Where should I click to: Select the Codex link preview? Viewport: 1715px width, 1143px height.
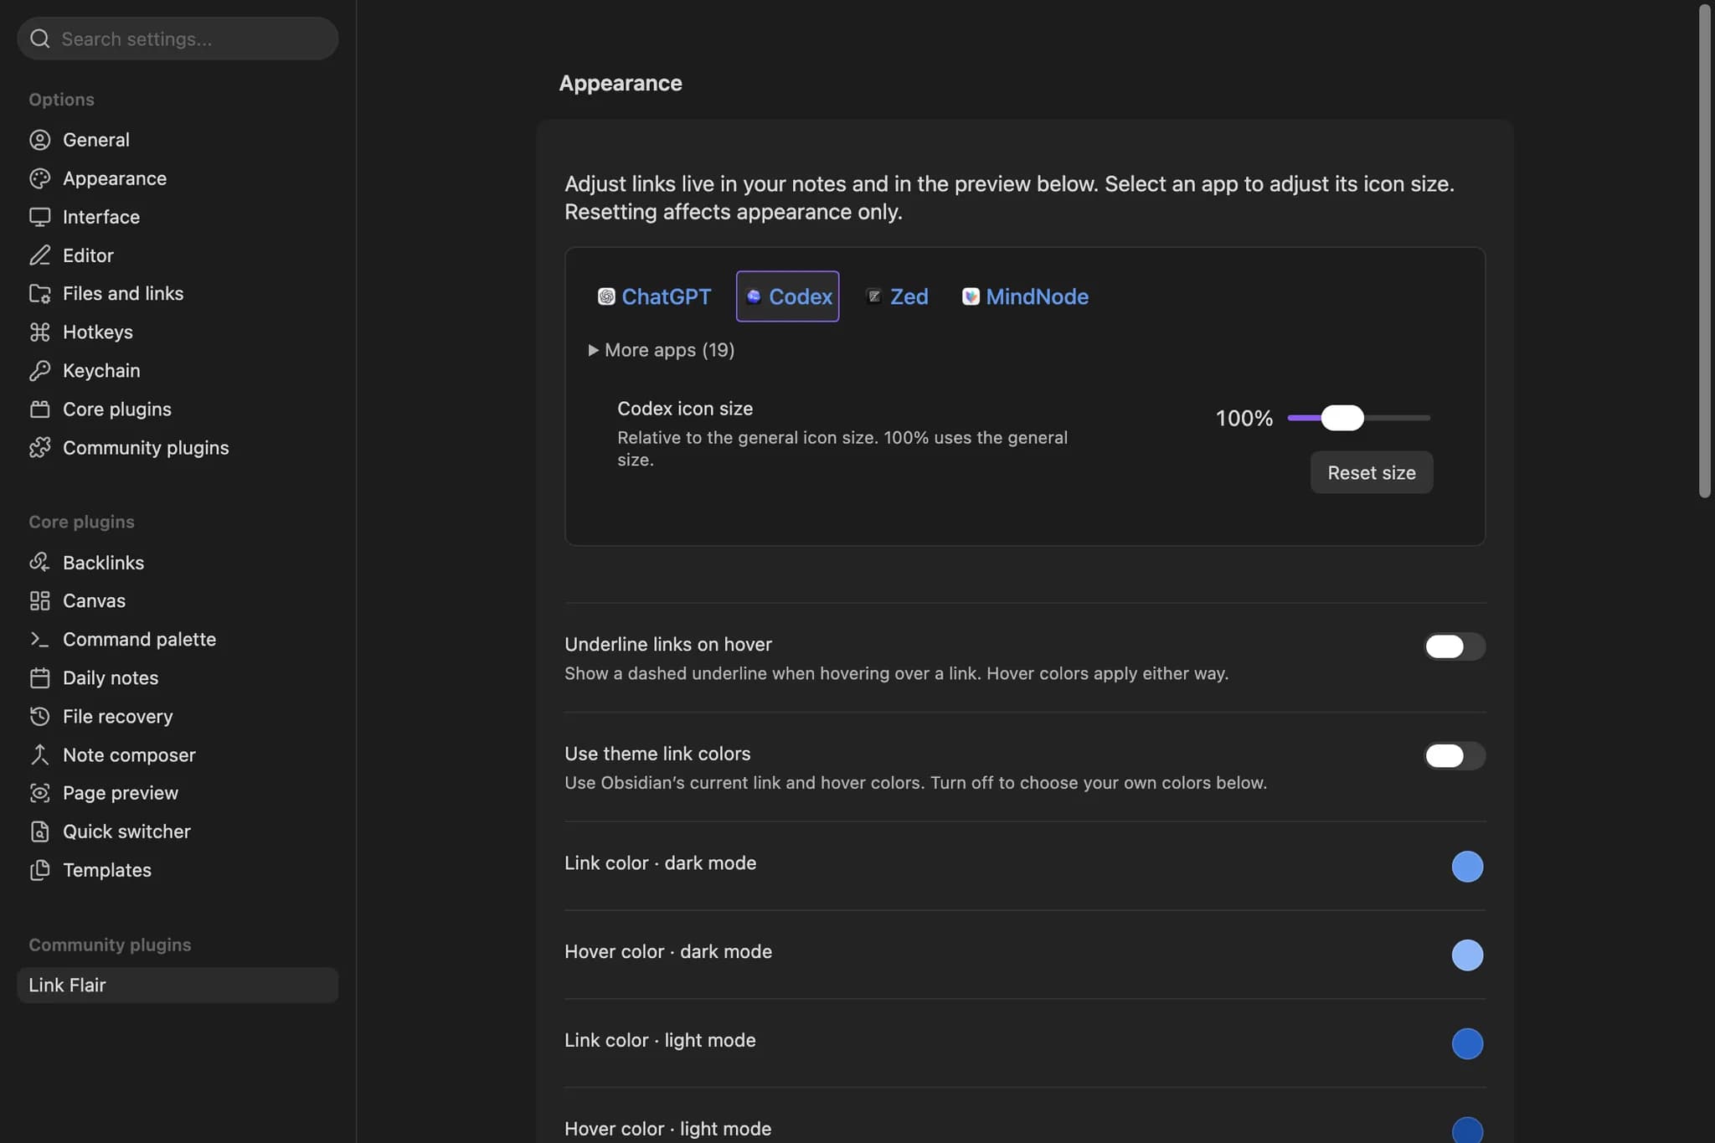788,296
